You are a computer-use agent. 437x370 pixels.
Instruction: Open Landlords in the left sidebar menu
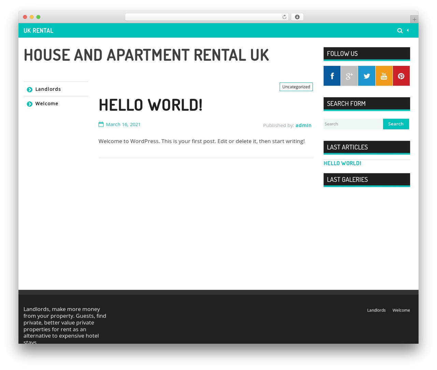(48, 89)
